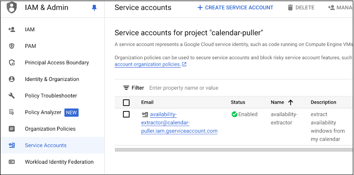Tick the select-all checkbox in table header
The height and width of the screenshot is (175, 354).
click(x=126, y=103)
